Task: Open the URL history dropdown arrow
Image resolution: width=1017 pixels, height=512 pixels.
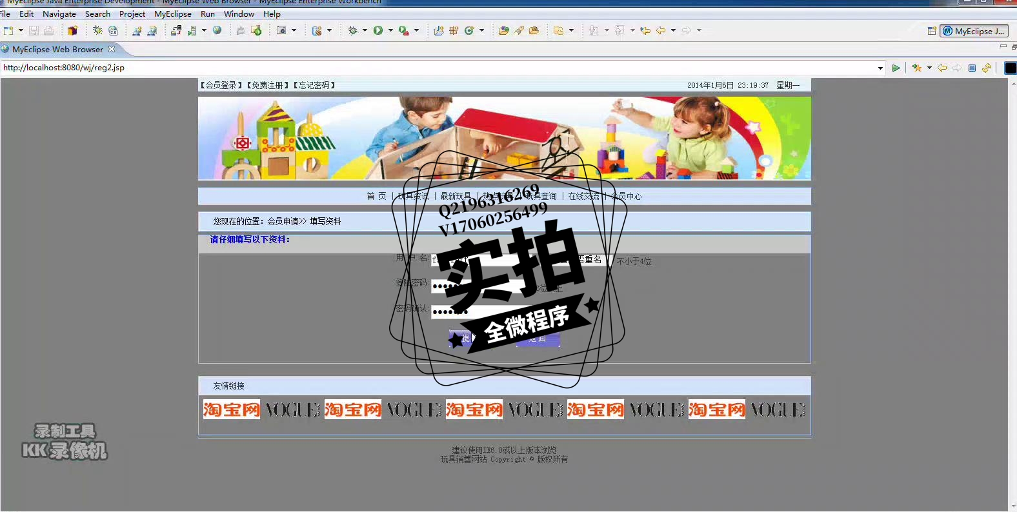Action: (880, 68)
